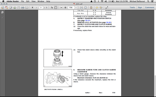The width and height of the screenshot is (156, 97).
Task: Click the email envelope icon
Action: coord(27,8)
